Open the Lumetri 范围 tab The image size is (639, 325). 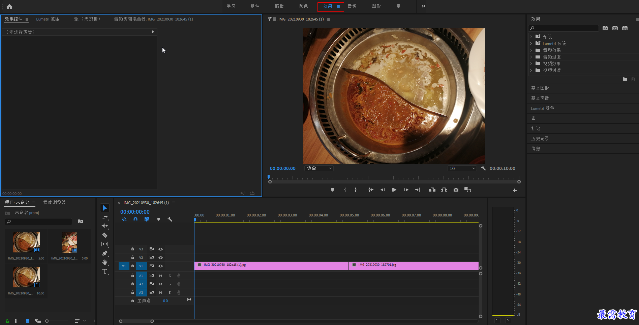(x=48, y=19)
